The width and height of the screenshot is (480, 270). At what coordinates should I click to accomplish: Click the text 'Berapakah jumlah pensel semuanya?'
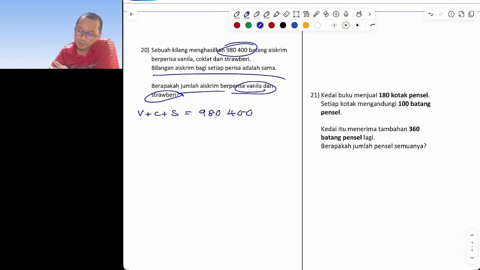point(373,146)
